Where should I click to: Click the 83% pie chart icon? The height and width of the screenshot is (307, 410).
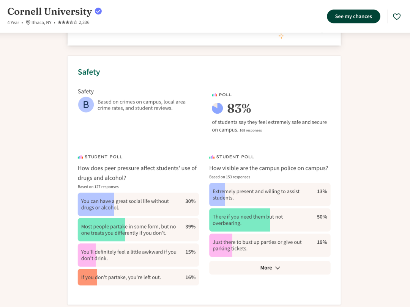tap(217, 108)
